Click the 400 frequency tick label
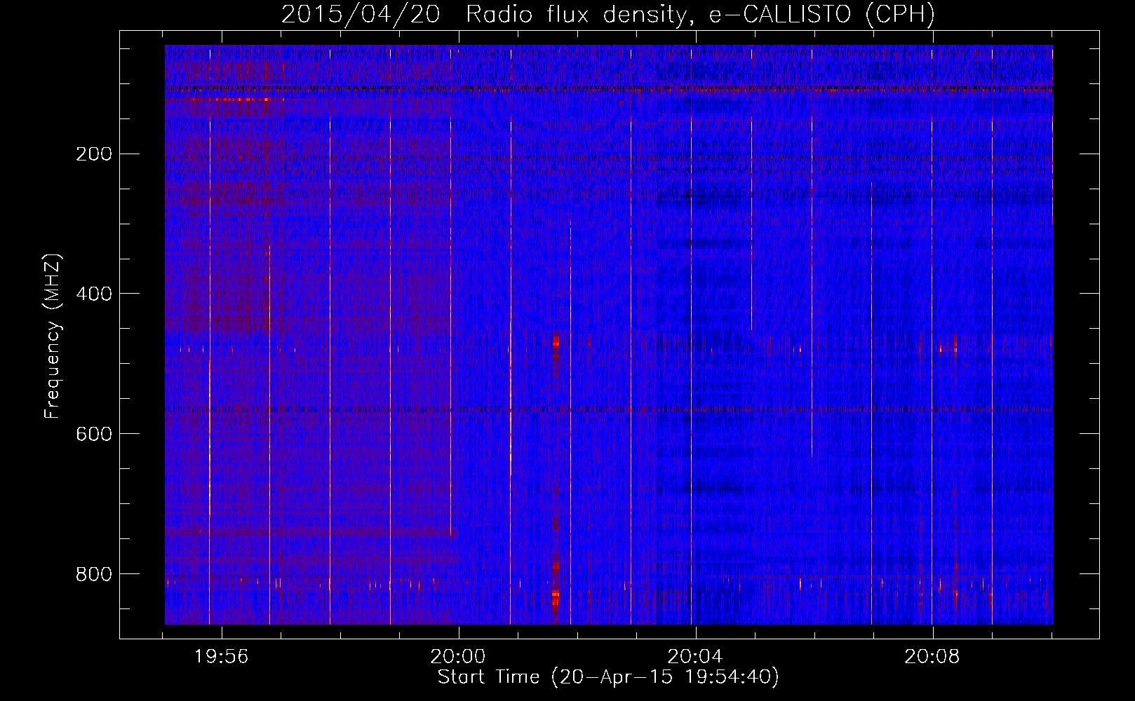This screenshot has height=701, width=1135. pyautogui.click(x=94, y=294)
